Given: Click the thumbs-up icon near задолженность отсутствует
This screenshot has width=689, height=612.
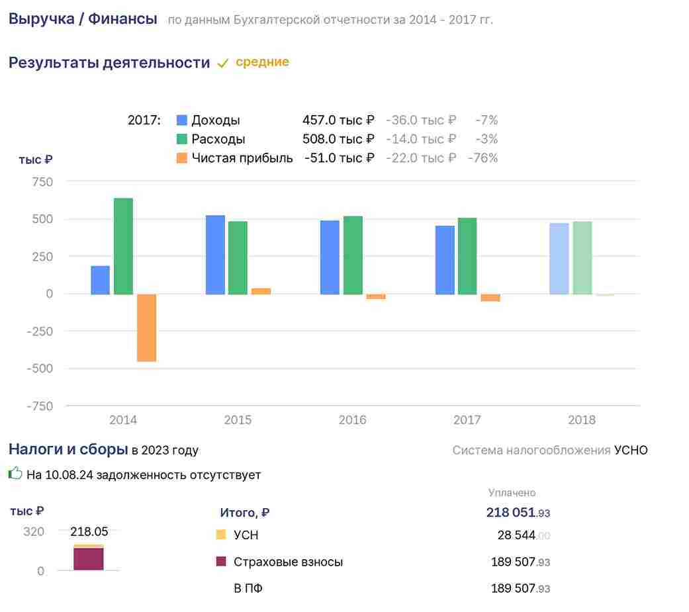Looking at the screenshot, I should pyautogui.click(x=15, y=473).
